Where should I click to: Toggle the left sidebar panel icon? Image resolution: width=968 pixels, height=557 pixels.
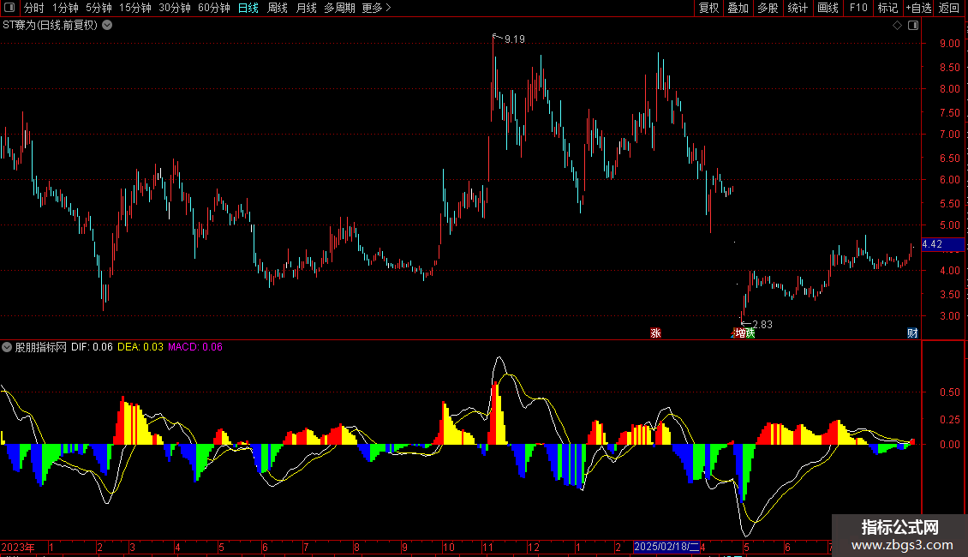coord(9,8)
